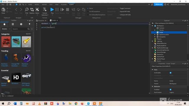Click the Replace tool icon
Screen dimensions: 189x106
tap(32, 9)
